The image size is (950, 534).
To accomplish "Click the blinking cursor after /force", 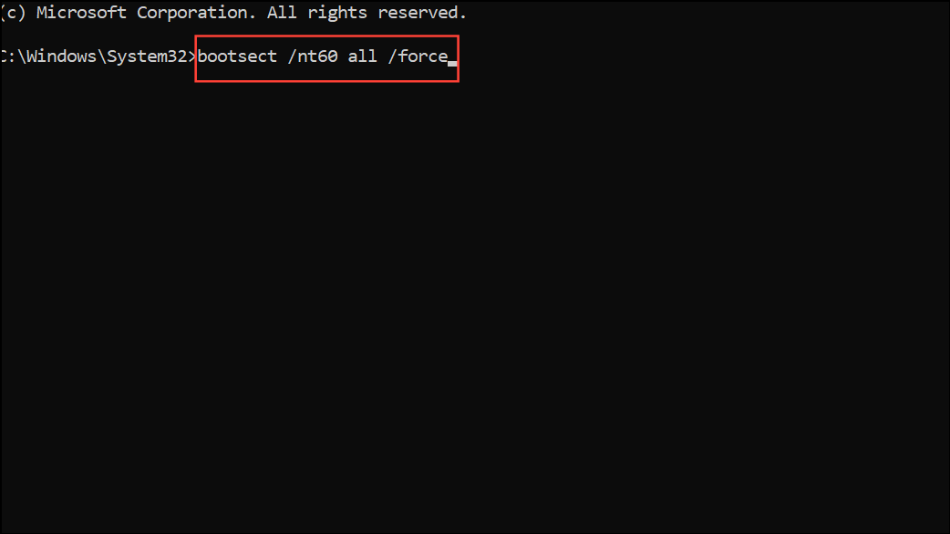I will pos(452,63).
